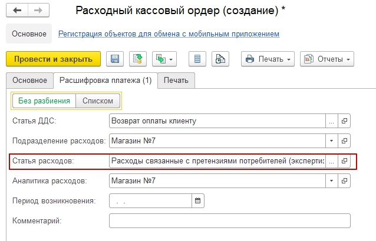
Task: Click the forward navigation arrow
Action: pyautogui.click(x=37, y=11)
